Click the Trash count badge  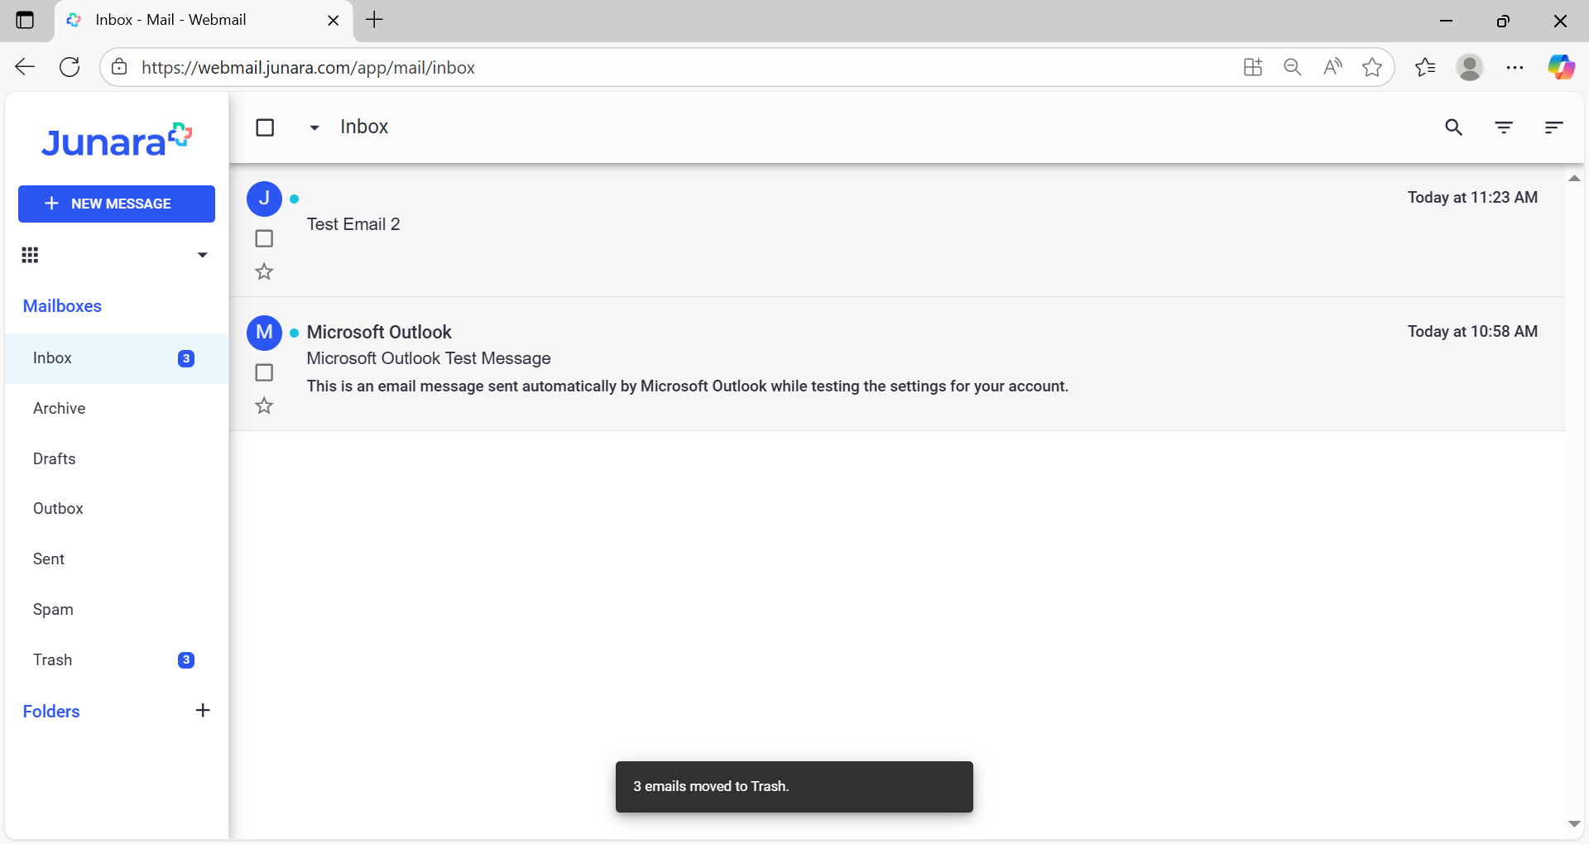[186, 660]
